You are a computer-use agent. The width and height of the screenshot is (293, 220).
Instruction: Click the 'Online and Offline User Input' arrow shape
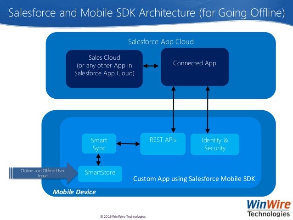[43, 173]
